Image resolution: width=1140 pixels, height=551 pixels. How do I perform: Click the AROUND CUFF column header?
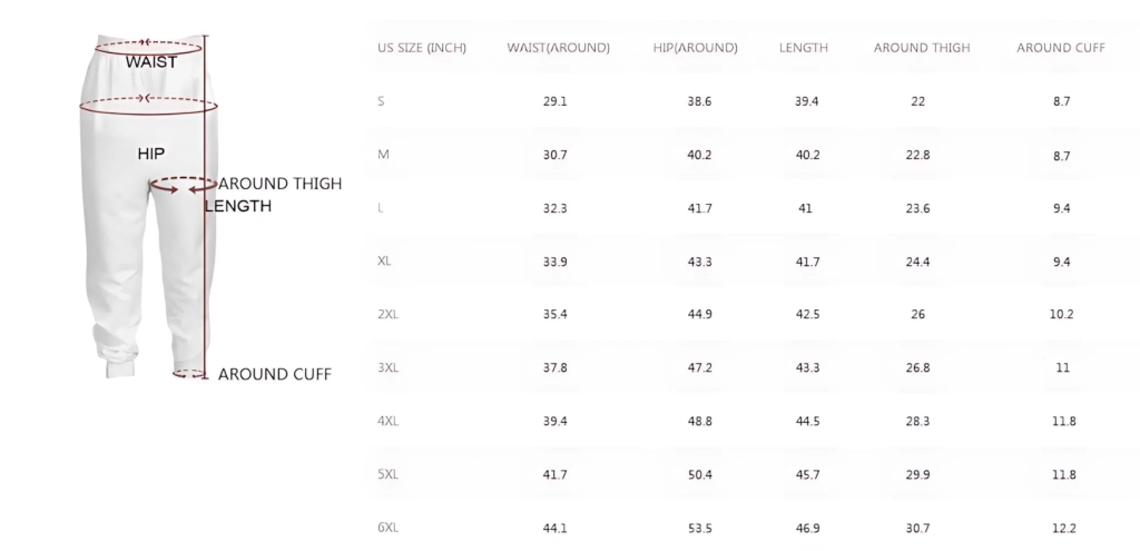click(x=1060, y=48)
